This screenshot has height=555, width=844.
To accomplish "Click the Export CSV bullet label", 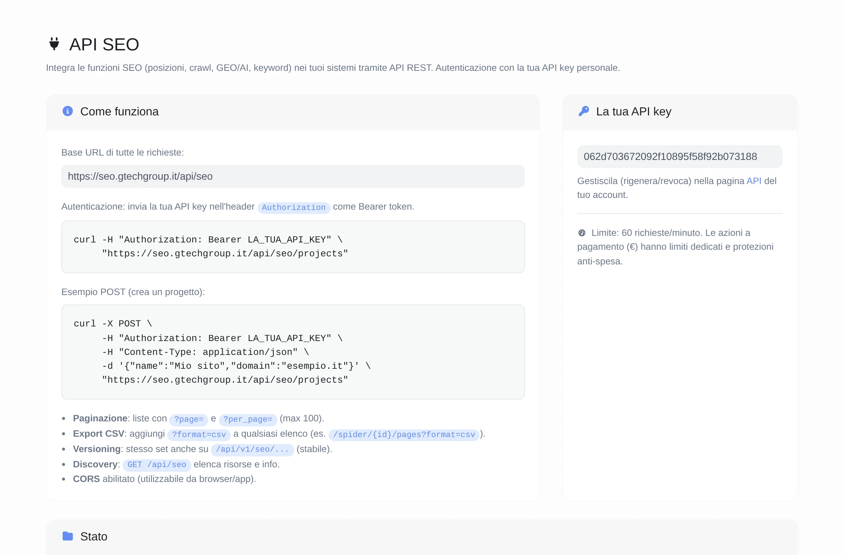I will [99, 434].
